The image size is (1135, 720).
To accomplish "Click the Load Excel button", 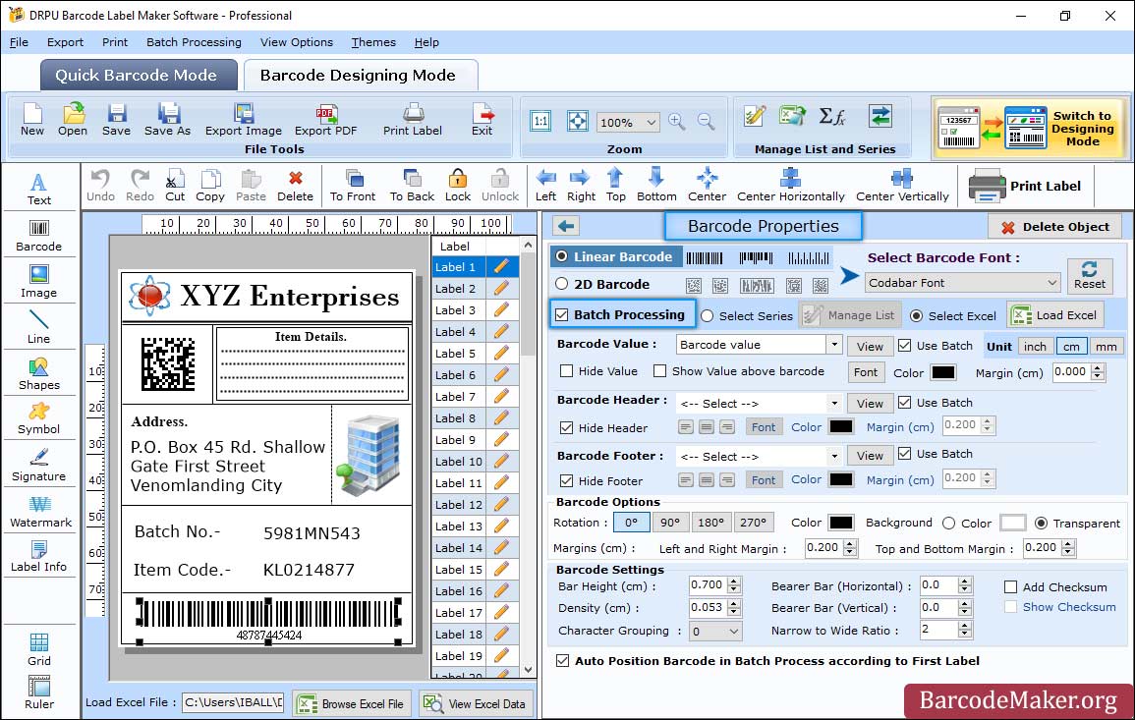I will coord(1055,315).
